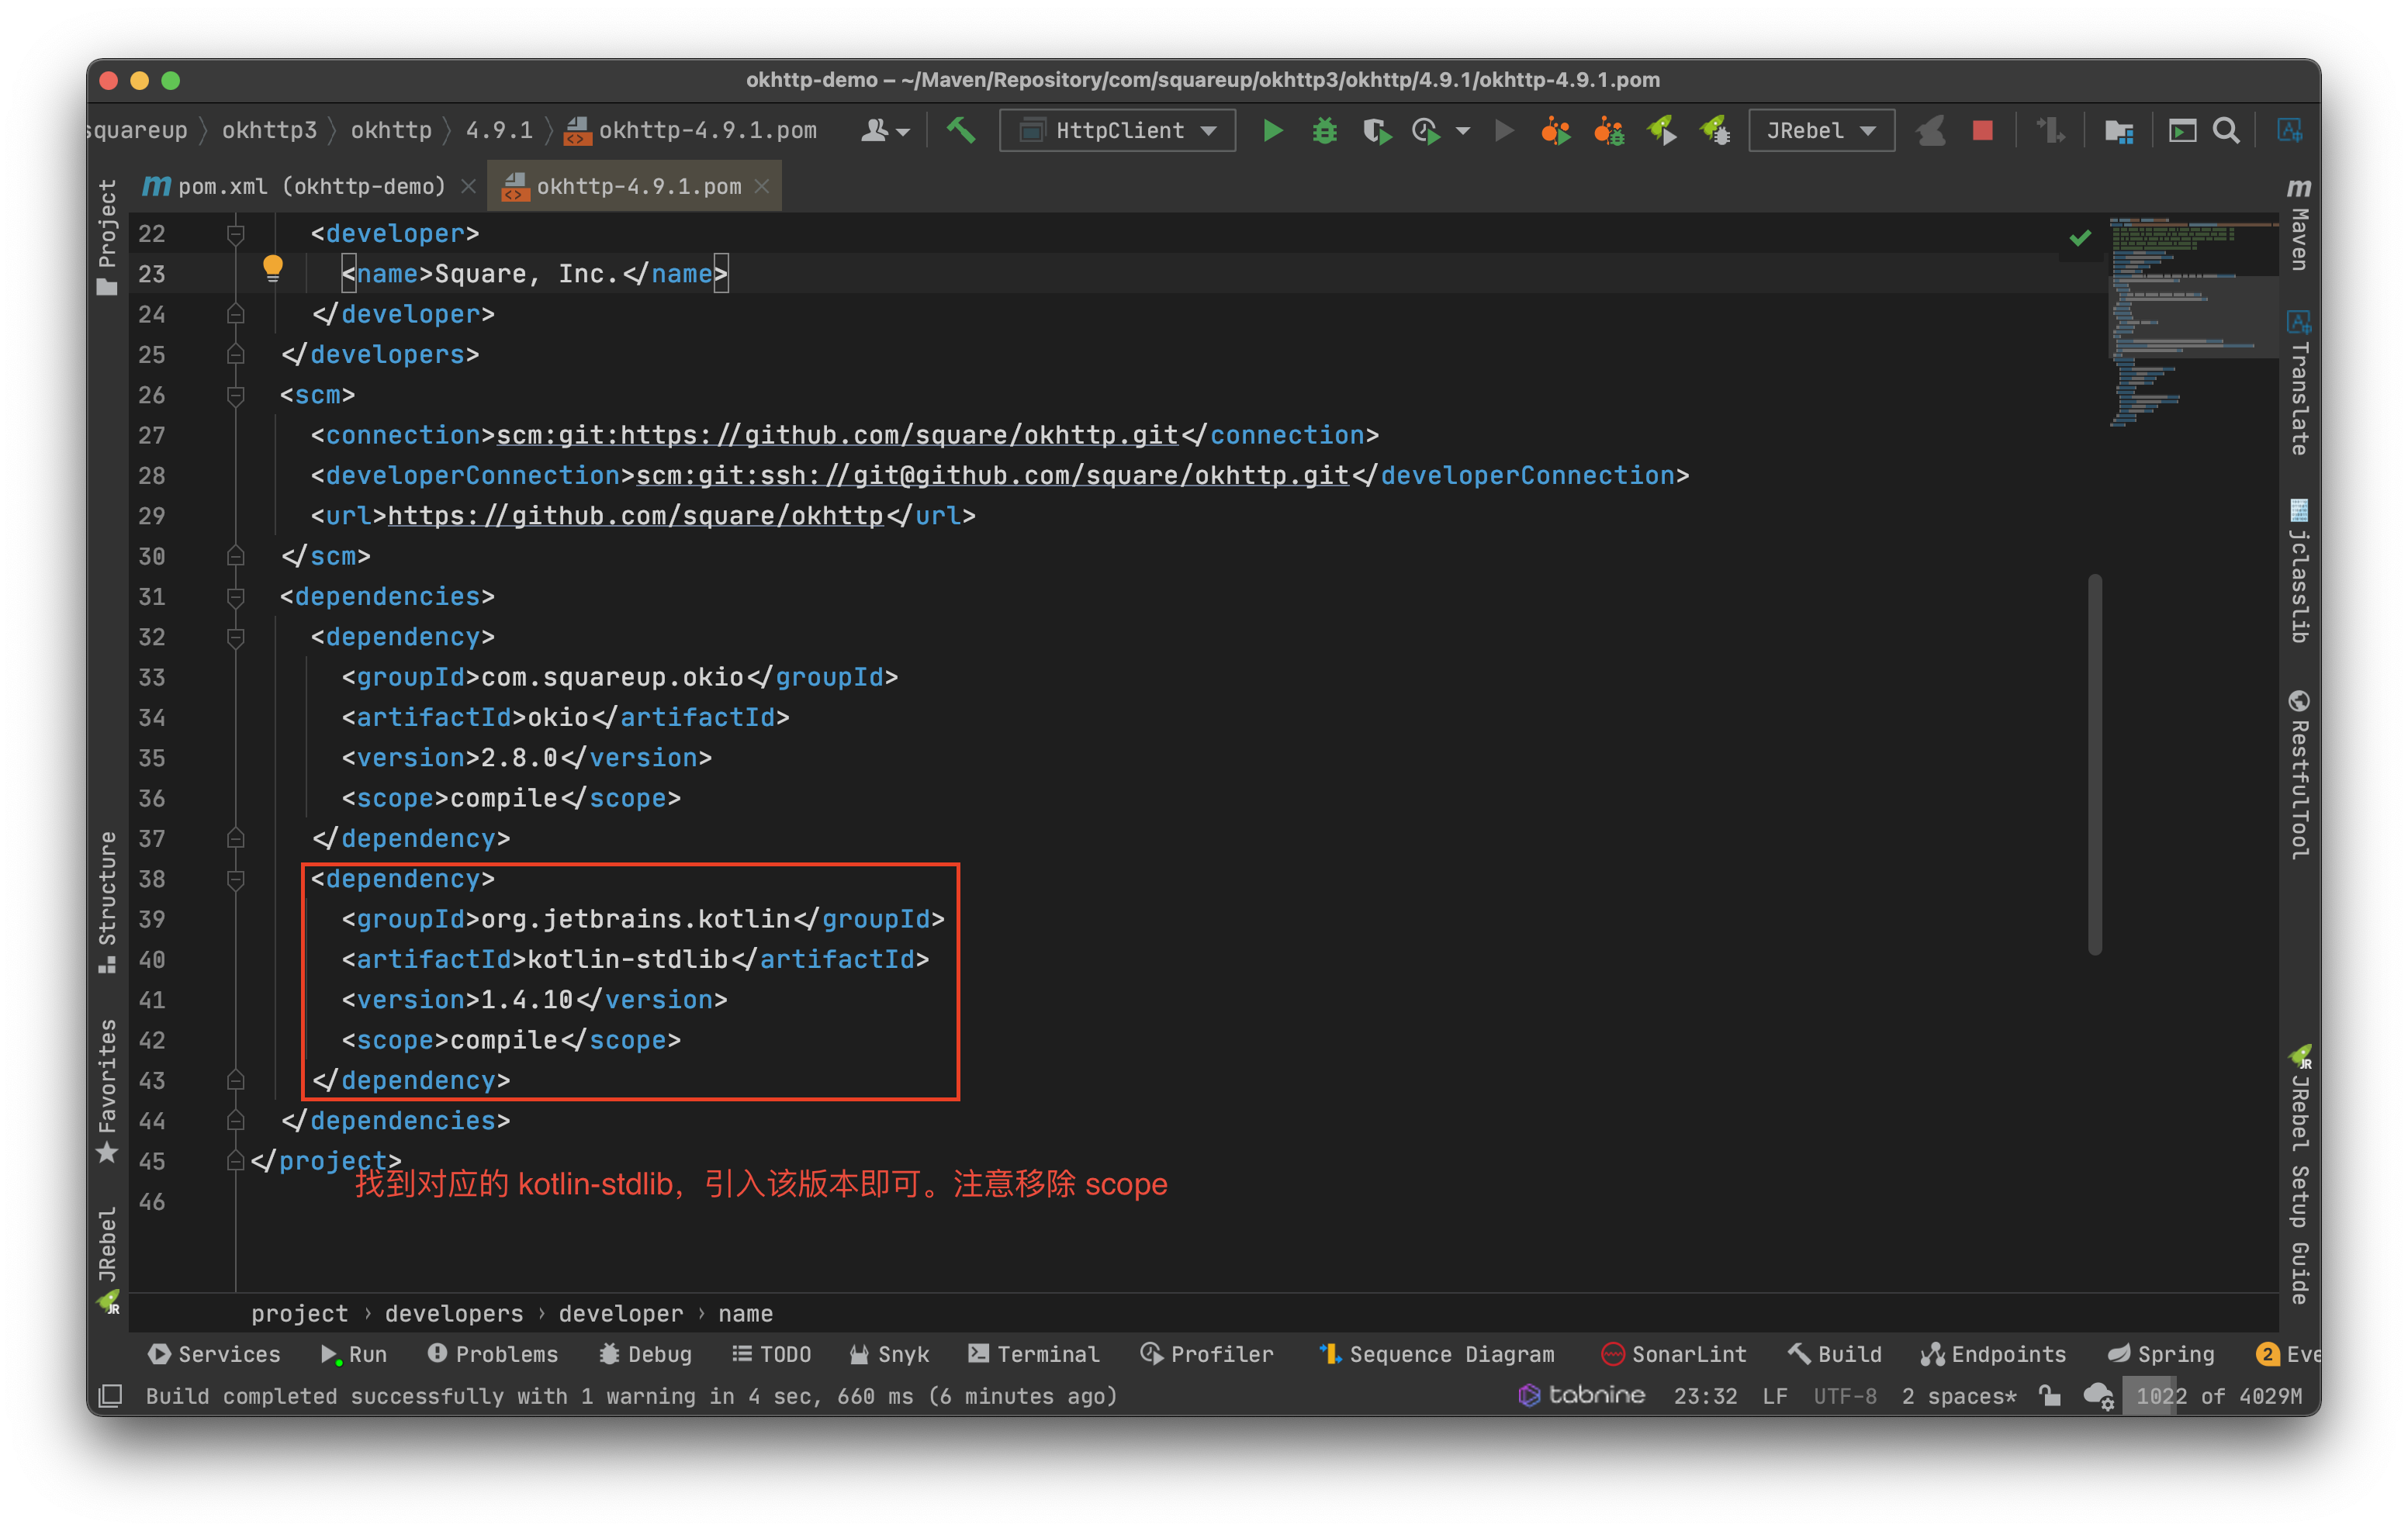Viewport: 2408px width, 1531px height.
Task: Open Search Everywhere magnifier icon
Action: tap(2226, 130)
